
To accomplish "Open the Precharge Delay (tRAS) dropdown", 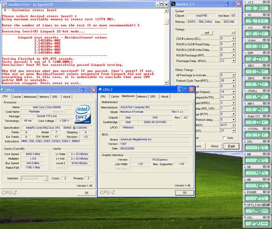I will (x=233, y=61).
